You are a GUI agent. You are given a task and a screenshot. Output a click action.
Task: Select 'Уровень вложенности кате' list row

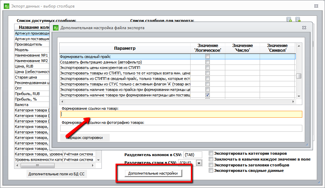tap(55, 160)
